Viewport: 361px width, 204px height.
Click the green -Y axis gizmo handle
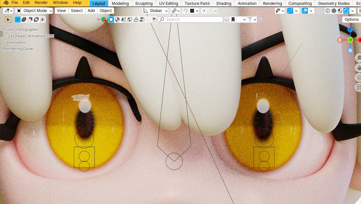pos(350,40)
